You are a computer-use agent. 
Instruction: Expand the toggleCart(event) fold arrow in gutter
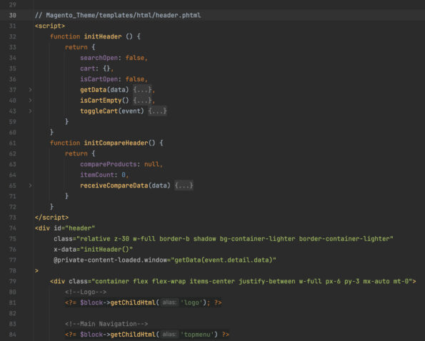30,111
